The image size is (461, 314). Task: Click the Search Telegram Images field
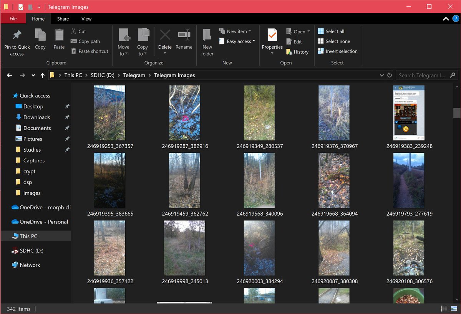pyautogui.click(x=426, y=75)
